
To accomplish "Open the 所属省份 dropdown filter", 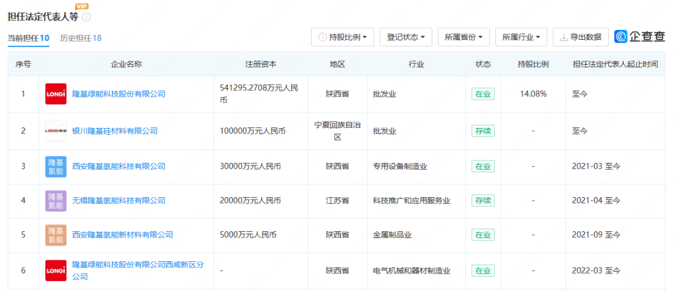I will [464, 37].
